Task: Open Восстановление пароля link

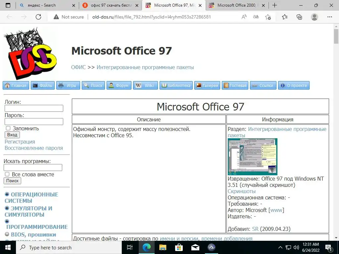Action: click(34, 148)
